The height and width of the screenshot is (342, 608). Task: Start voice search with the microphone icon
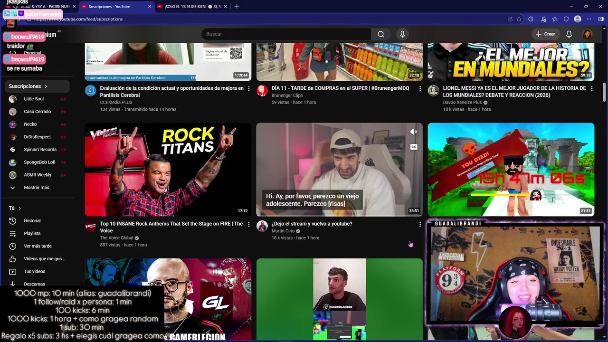click(402, 34)
